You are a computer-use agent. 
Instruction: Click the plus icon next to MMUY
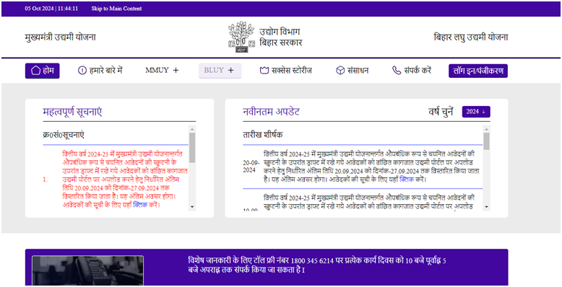(176, 71)
